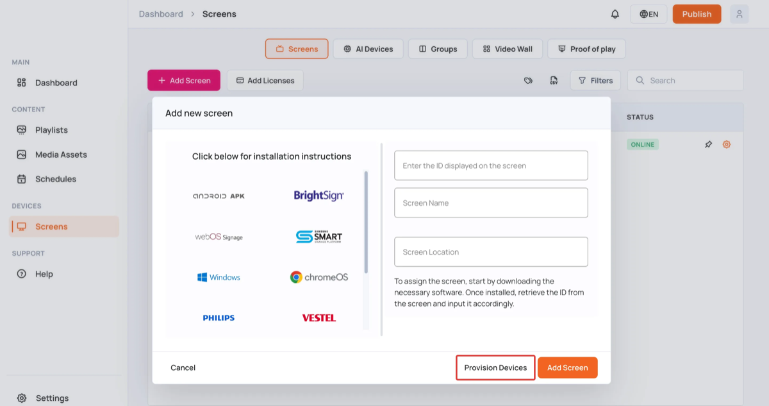Pin the online screen row
Screen dimensions: 769x406
coord(708,144)
